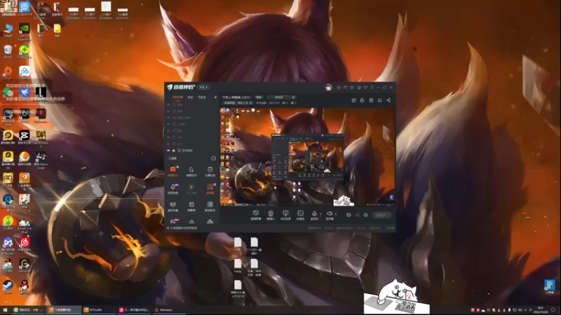Add a camera source
Viewport: 561px width, 315px height.
click(x=271, y=215)
